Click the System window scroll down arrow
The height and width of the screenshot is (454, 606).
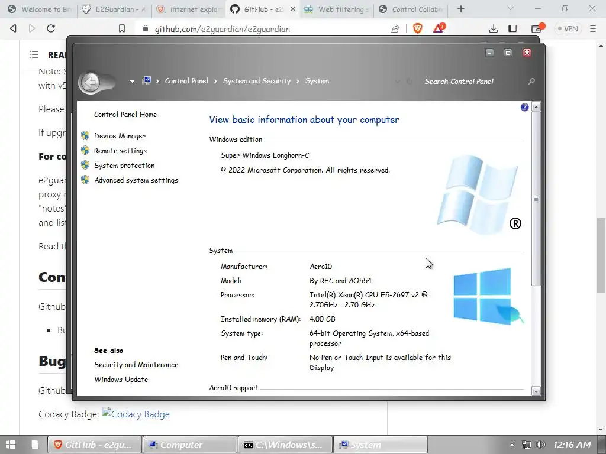(x=536, y=391)
